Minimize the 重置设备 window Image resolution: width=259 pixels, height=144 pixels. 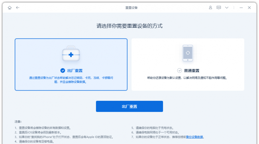[241, 8]
